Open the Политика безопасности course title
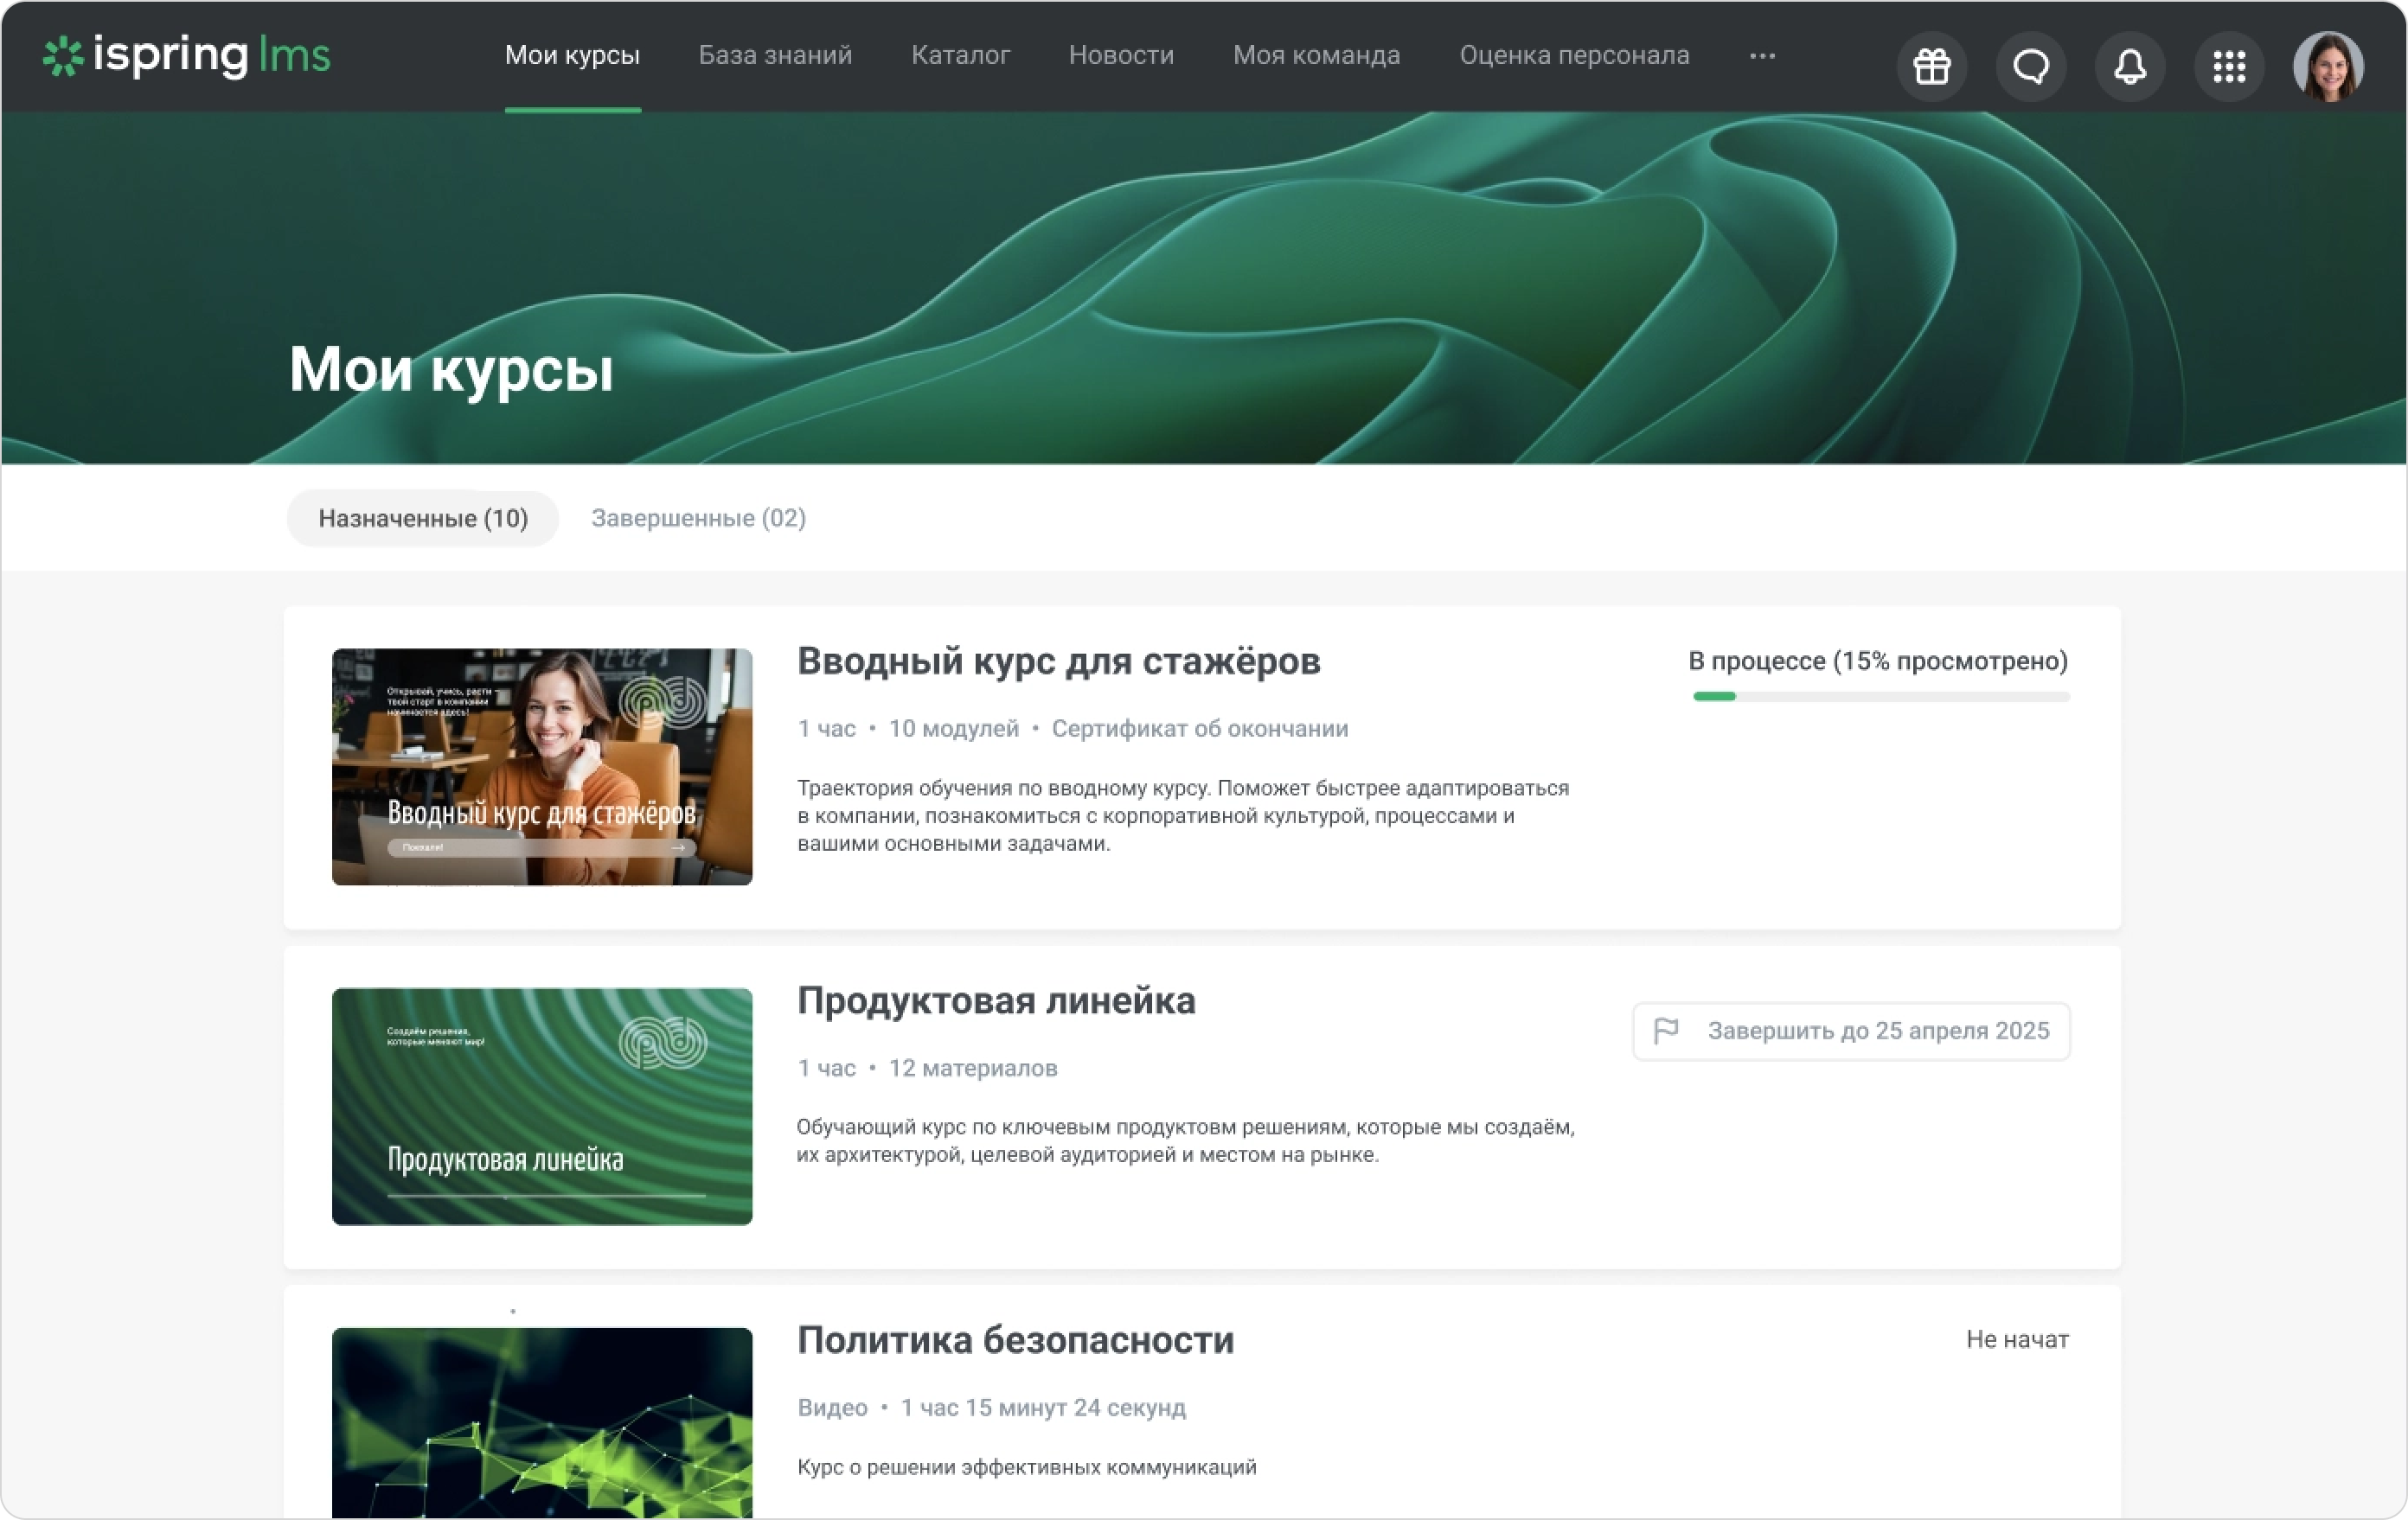2408x1520 pixels. [1015, 1341]
